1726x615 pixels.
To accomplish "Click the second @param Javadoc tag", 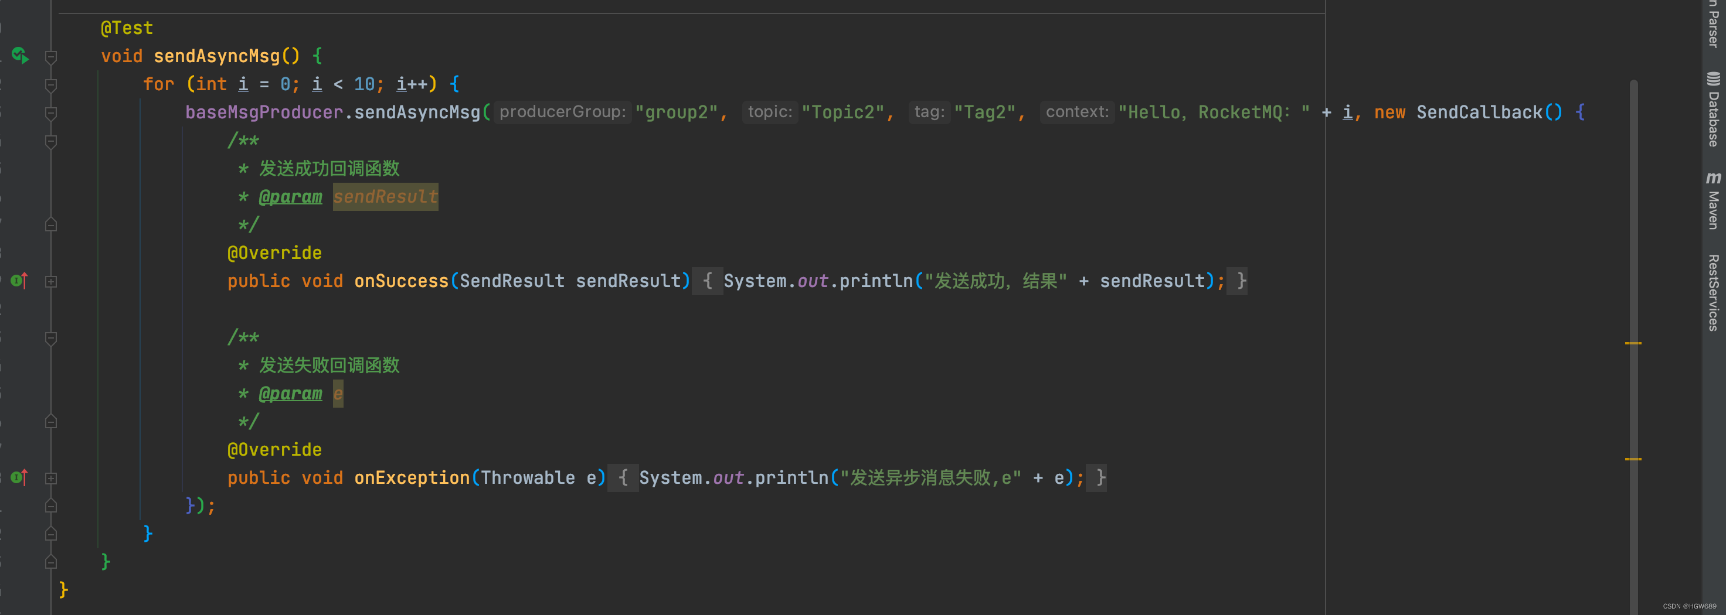I will [290, 394].
